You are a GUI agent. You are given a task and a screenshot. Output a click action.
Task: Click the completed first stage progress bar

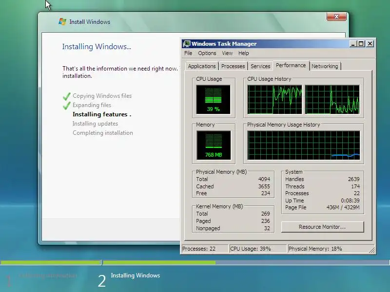[x=51, y=262]
